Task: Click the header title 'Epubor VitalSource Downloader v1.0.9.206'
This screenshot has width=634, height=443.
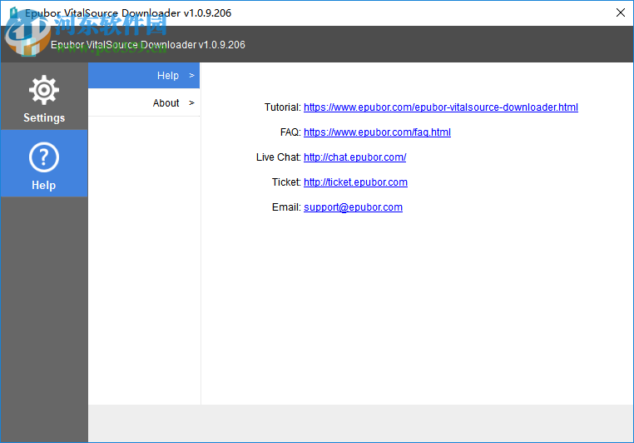Action: click(148, 45)
